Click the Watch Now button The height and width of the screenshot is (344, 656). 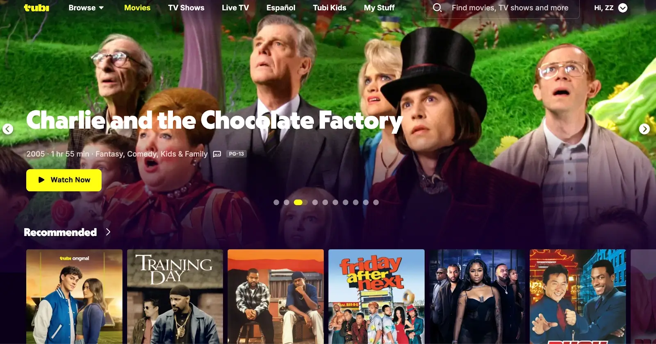[x=64, y=180]
